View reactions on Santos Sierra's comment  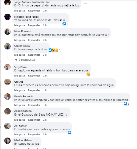pyautogui.click(x=55, y=50)
